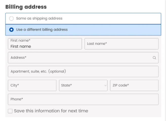The width and height of the screenshot is (166, 121).
Task: Check the Save this information checkbox
Action: (x=10, y=111)
